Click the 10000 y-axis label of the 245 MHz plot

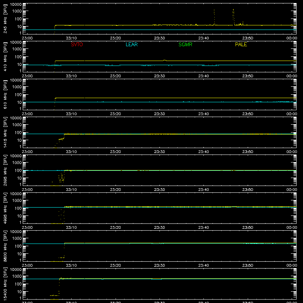(16, 4)
